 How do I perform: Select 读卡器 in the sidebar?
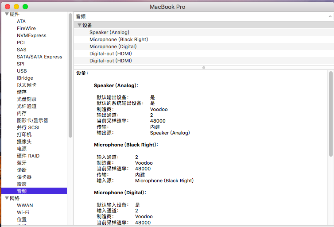[x=24, y=177]
